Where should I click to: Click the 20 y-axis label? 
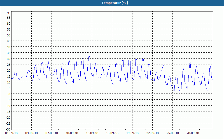pos(9,71)
